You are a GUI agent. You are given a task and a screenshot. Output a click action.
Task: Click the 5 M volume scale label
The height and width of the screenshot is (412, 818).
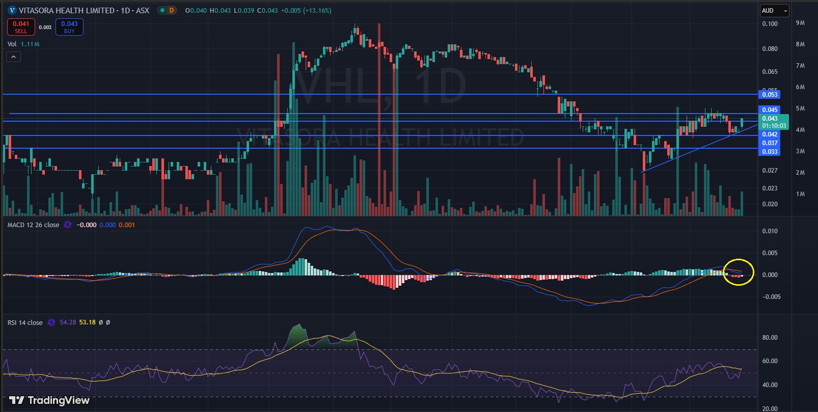(800, 108)
